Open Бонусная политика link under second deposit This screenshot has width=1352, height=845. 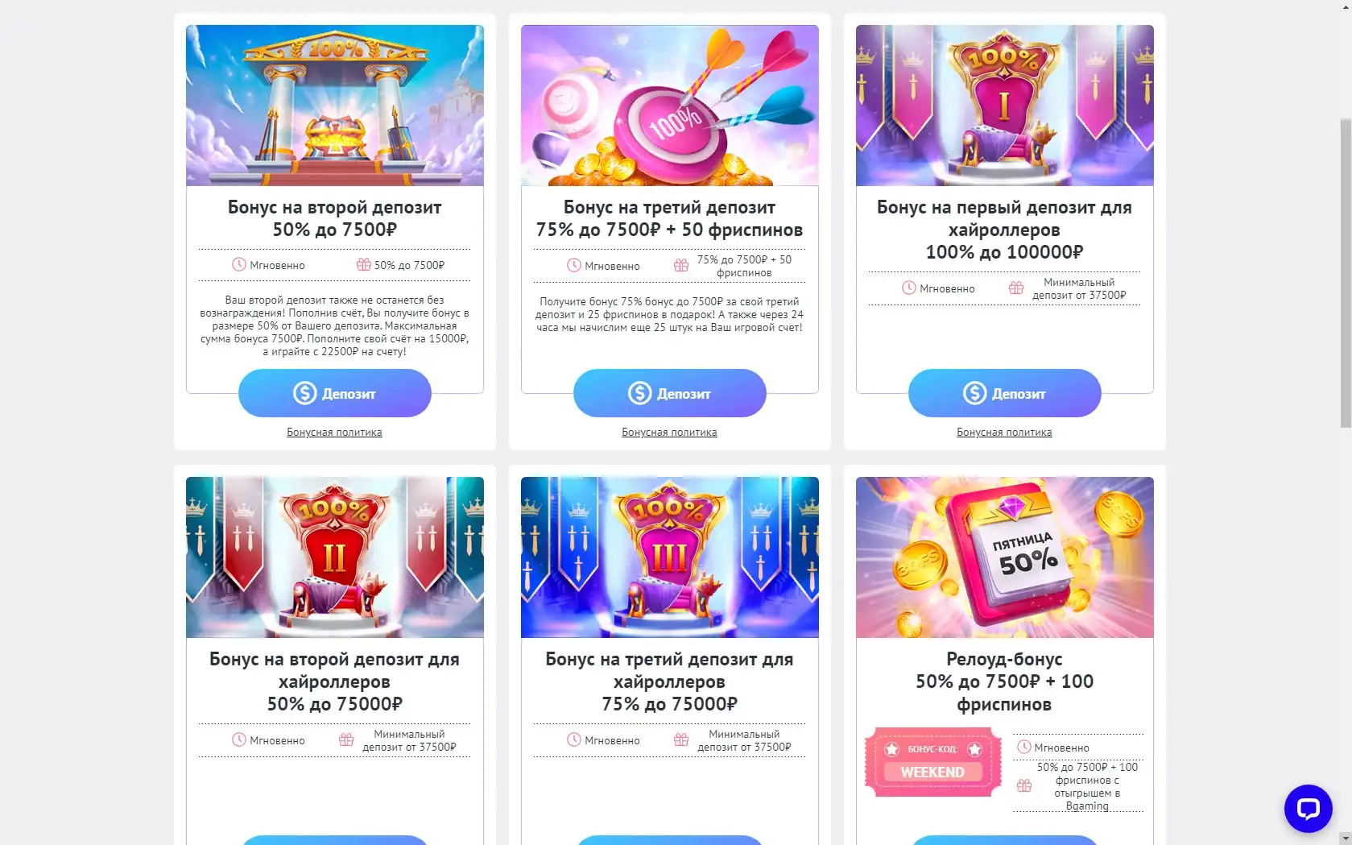point(334,433)
